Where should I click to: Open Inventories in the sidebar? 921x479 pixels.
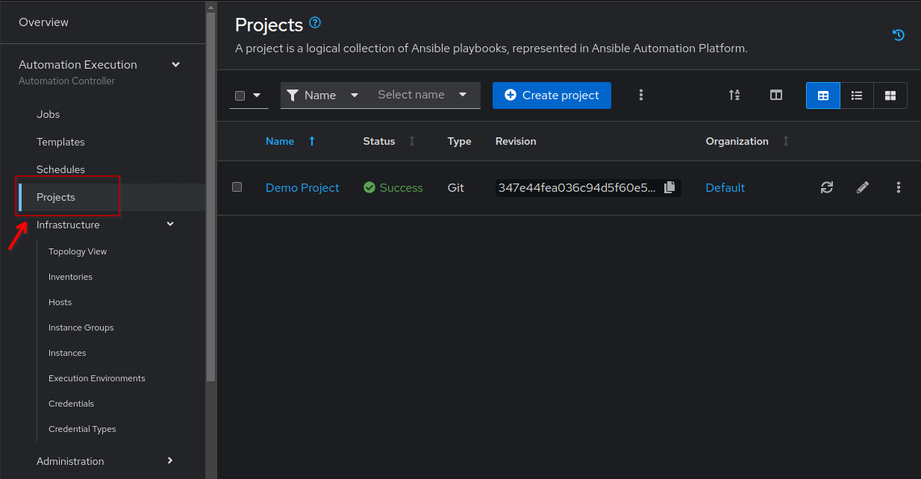point(70,277)
